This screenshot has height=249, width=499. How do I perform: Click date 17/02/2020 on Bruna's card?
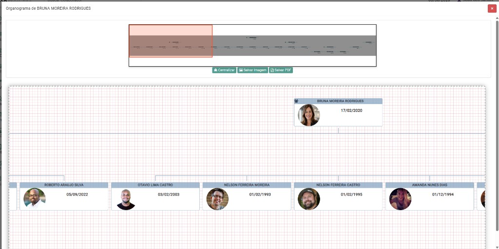pos(351,110)
